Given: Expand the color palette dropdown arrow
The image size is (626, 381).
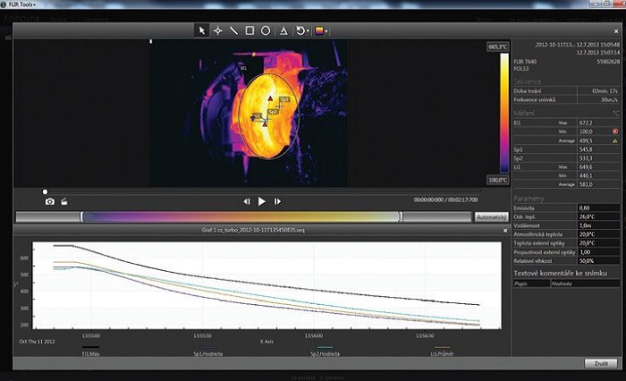Looking at the screenshot, I should click(x=326, y=30).
